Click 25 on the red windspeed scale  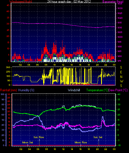point(8,30)
